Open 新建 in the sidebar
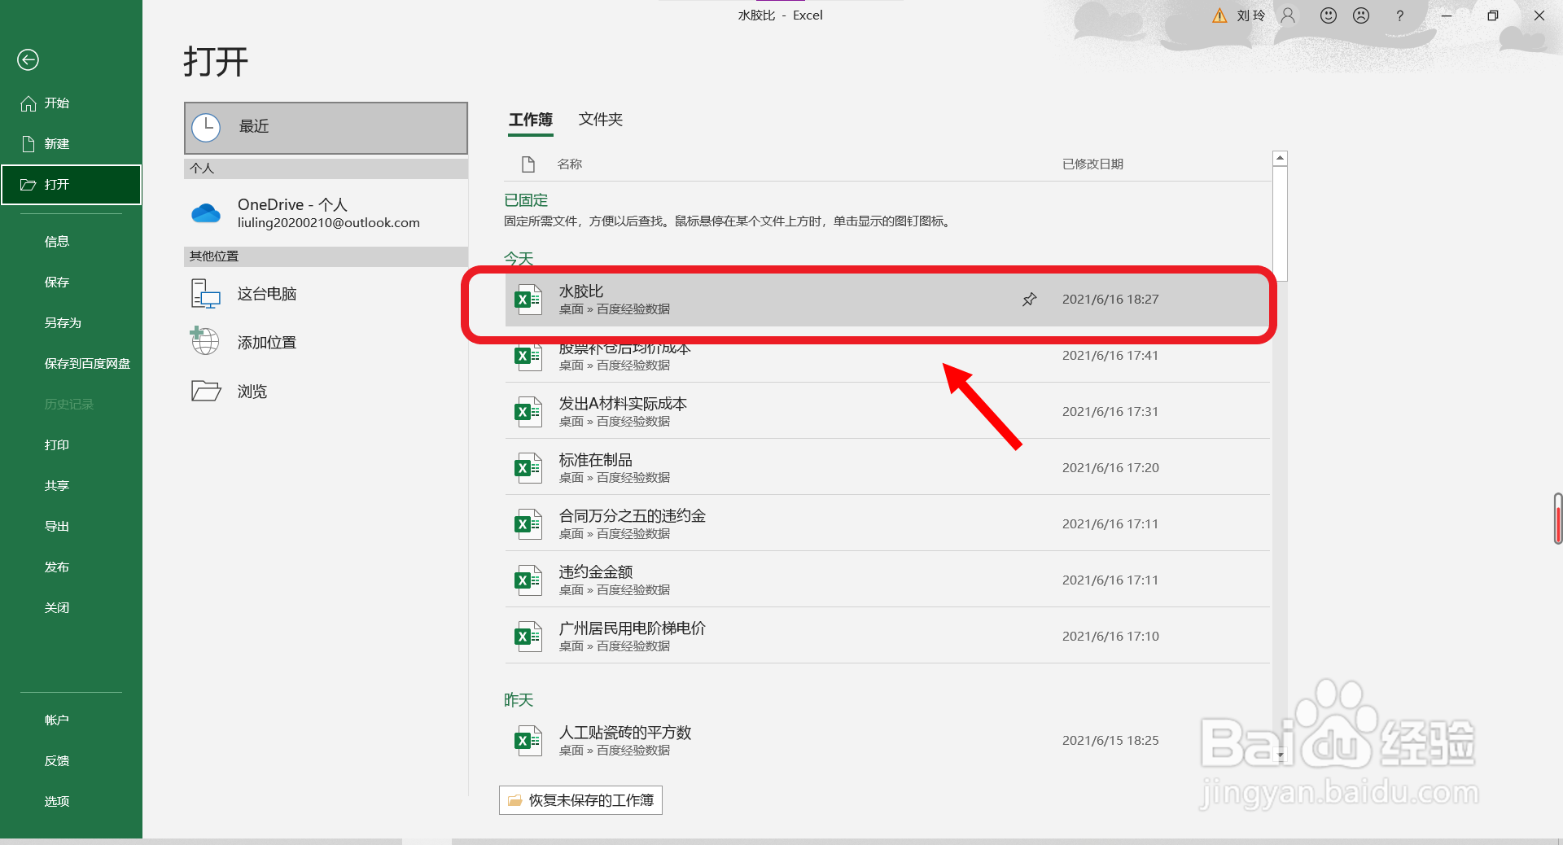The height and width of the screenshot is (845, 1563). 57,144
